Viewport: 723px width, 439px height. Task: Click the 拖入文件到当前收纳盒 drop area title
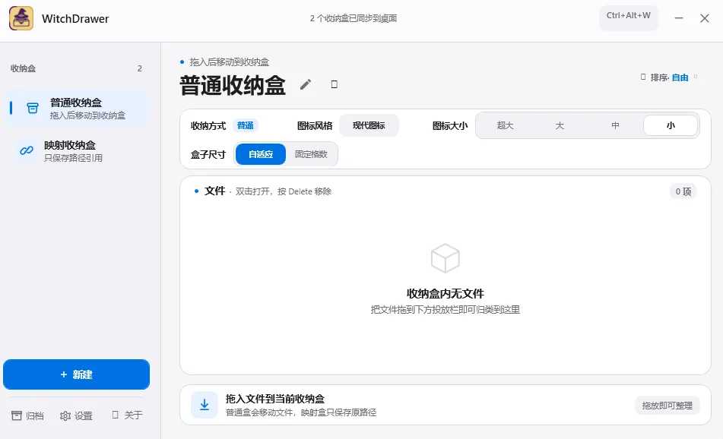coord(275,399)
